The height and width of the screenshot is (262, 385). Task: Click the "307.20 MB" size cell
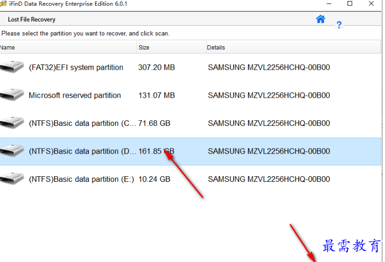click(157, 67)
